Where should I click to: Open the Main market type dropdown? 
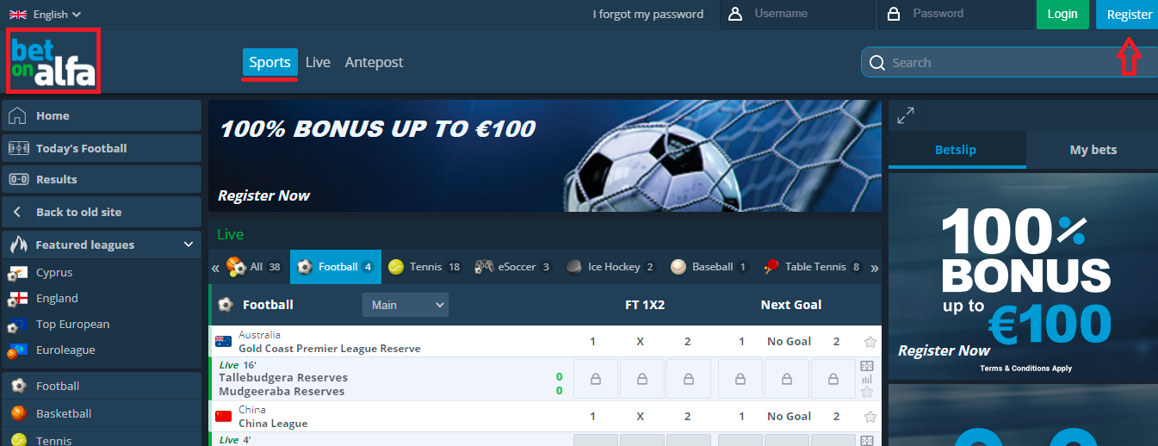[406, 305]
